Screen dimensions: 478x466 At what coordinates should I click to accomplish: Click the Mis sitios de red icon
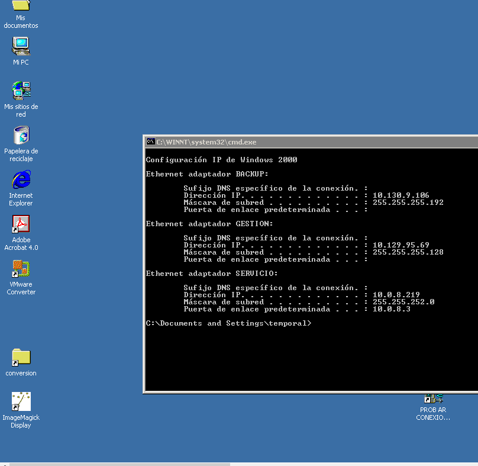21,91
